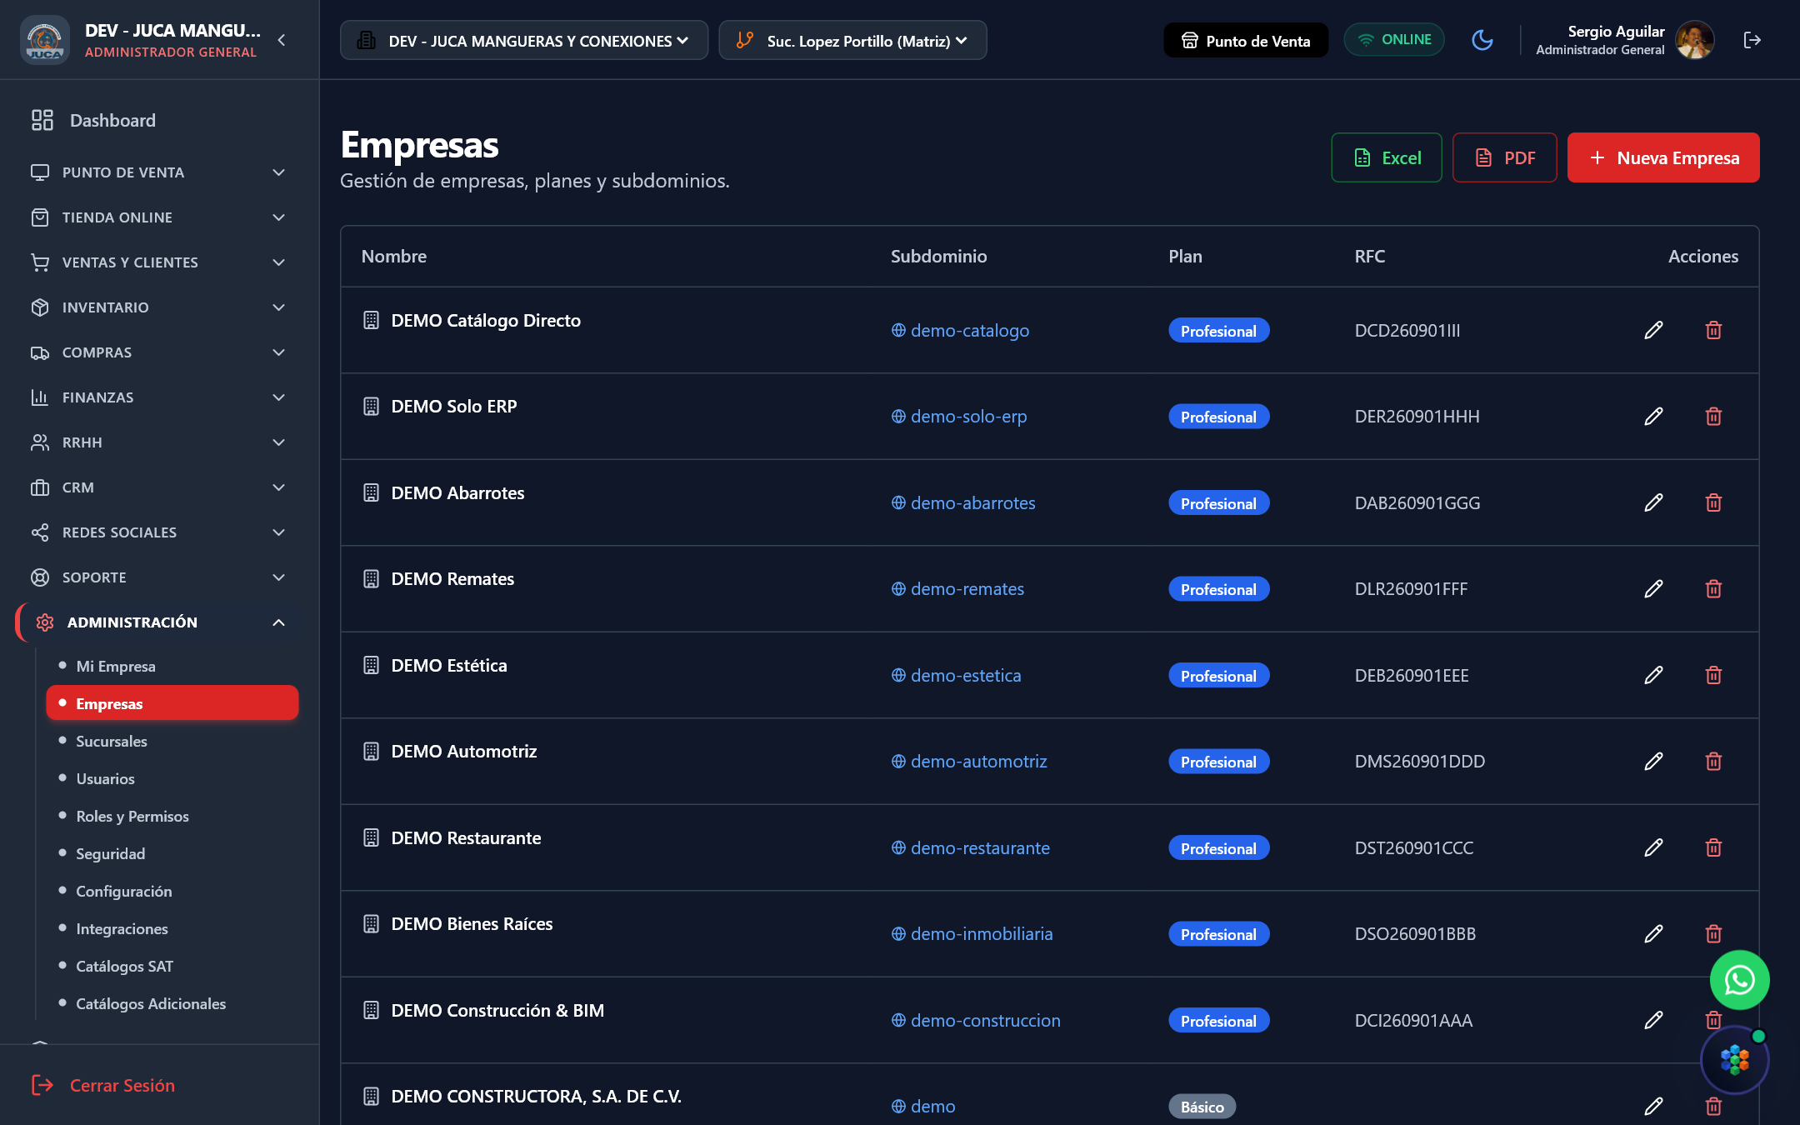Select the Catálogos SAT item
This screenshot has height=1125, width=1800.
tap(124, 966)
